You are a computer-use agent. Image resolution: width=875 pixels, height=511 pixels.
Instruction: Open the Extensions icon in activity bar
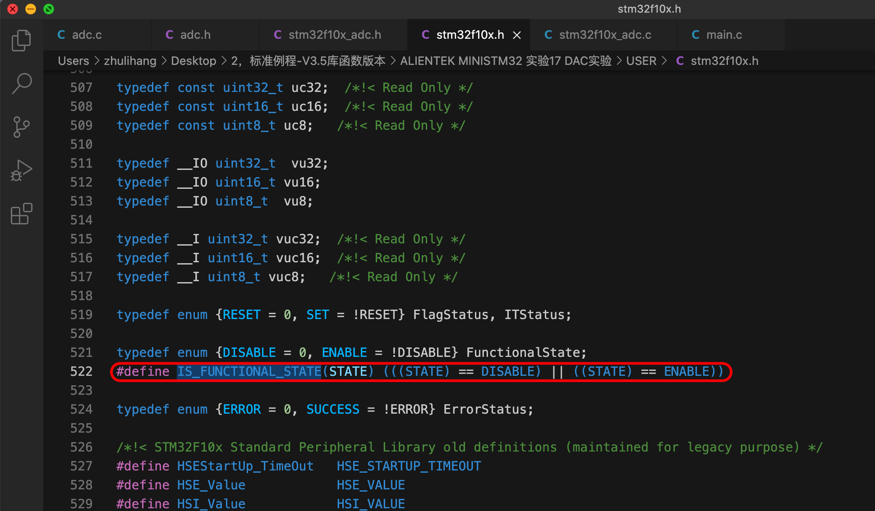21,213
